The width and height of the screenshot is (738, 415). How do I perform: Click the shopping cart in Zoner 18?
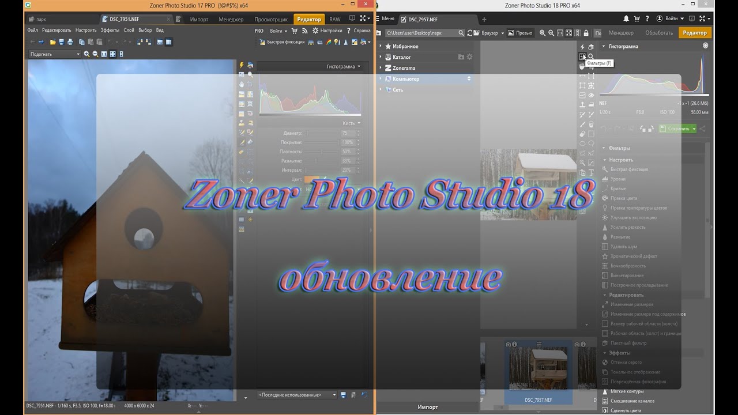tap(637, 19)
